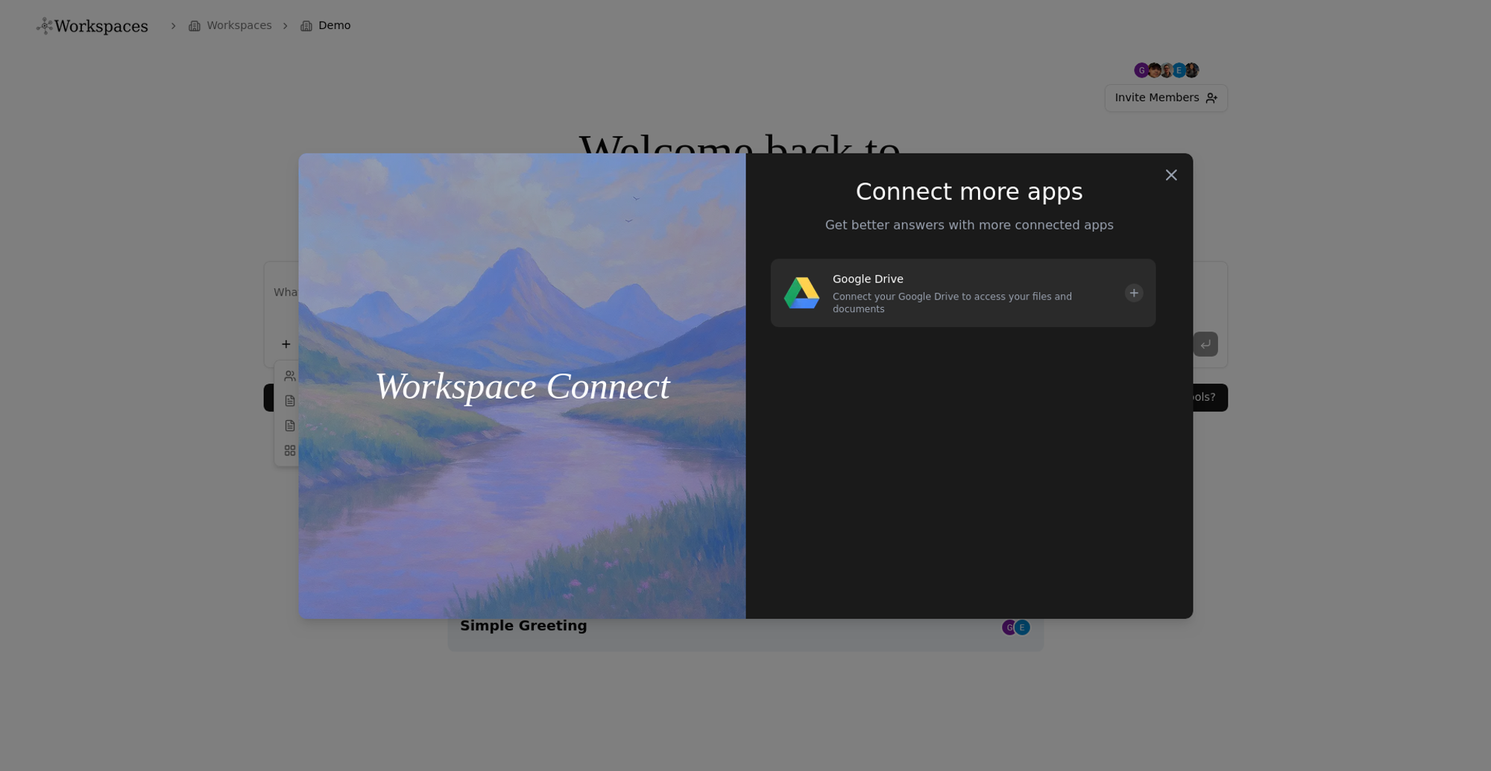
Task: Add the Google Drive connection with plus button
Action: point(1134,293)
